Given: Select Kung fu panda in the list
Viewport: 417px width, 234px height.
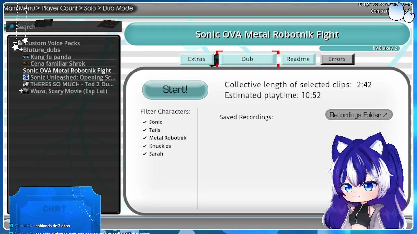Looking at the screenshot, I should [50, 57].
